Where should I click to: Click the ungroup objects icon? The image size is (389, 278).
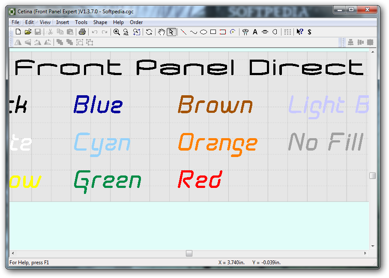[x=90, y=42]
